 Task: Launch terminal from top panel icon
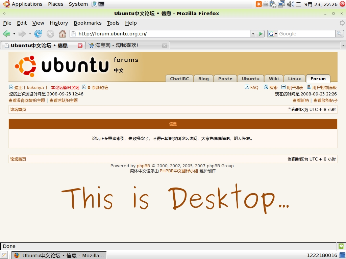tap(101, 4)
